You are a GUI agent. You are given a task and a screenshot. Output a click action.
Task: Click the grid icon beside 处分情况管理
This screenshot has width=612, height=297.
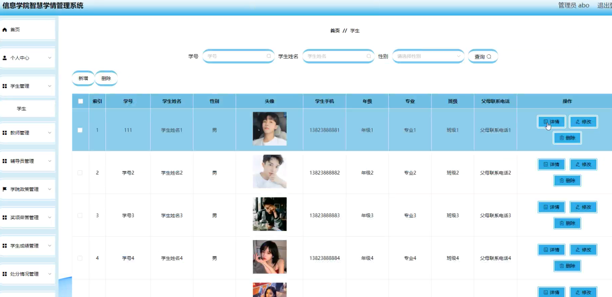(x=5, y=274)
